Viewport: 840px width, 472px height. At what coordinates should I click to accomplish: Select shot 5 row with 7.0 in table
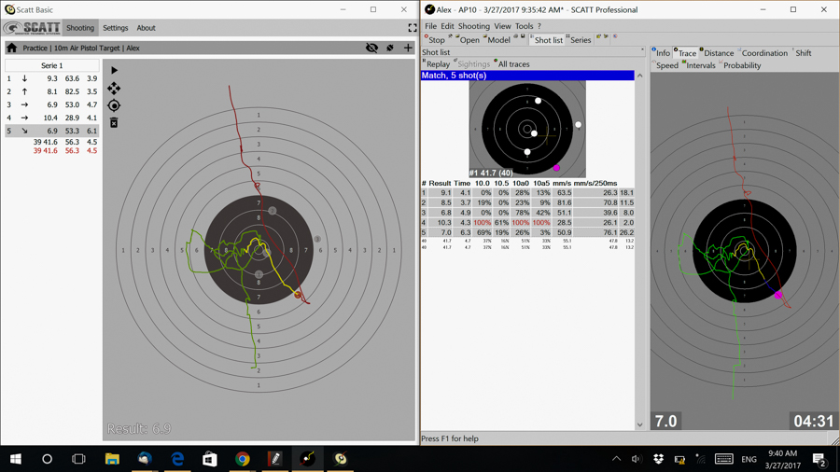(x=527, y=232)
